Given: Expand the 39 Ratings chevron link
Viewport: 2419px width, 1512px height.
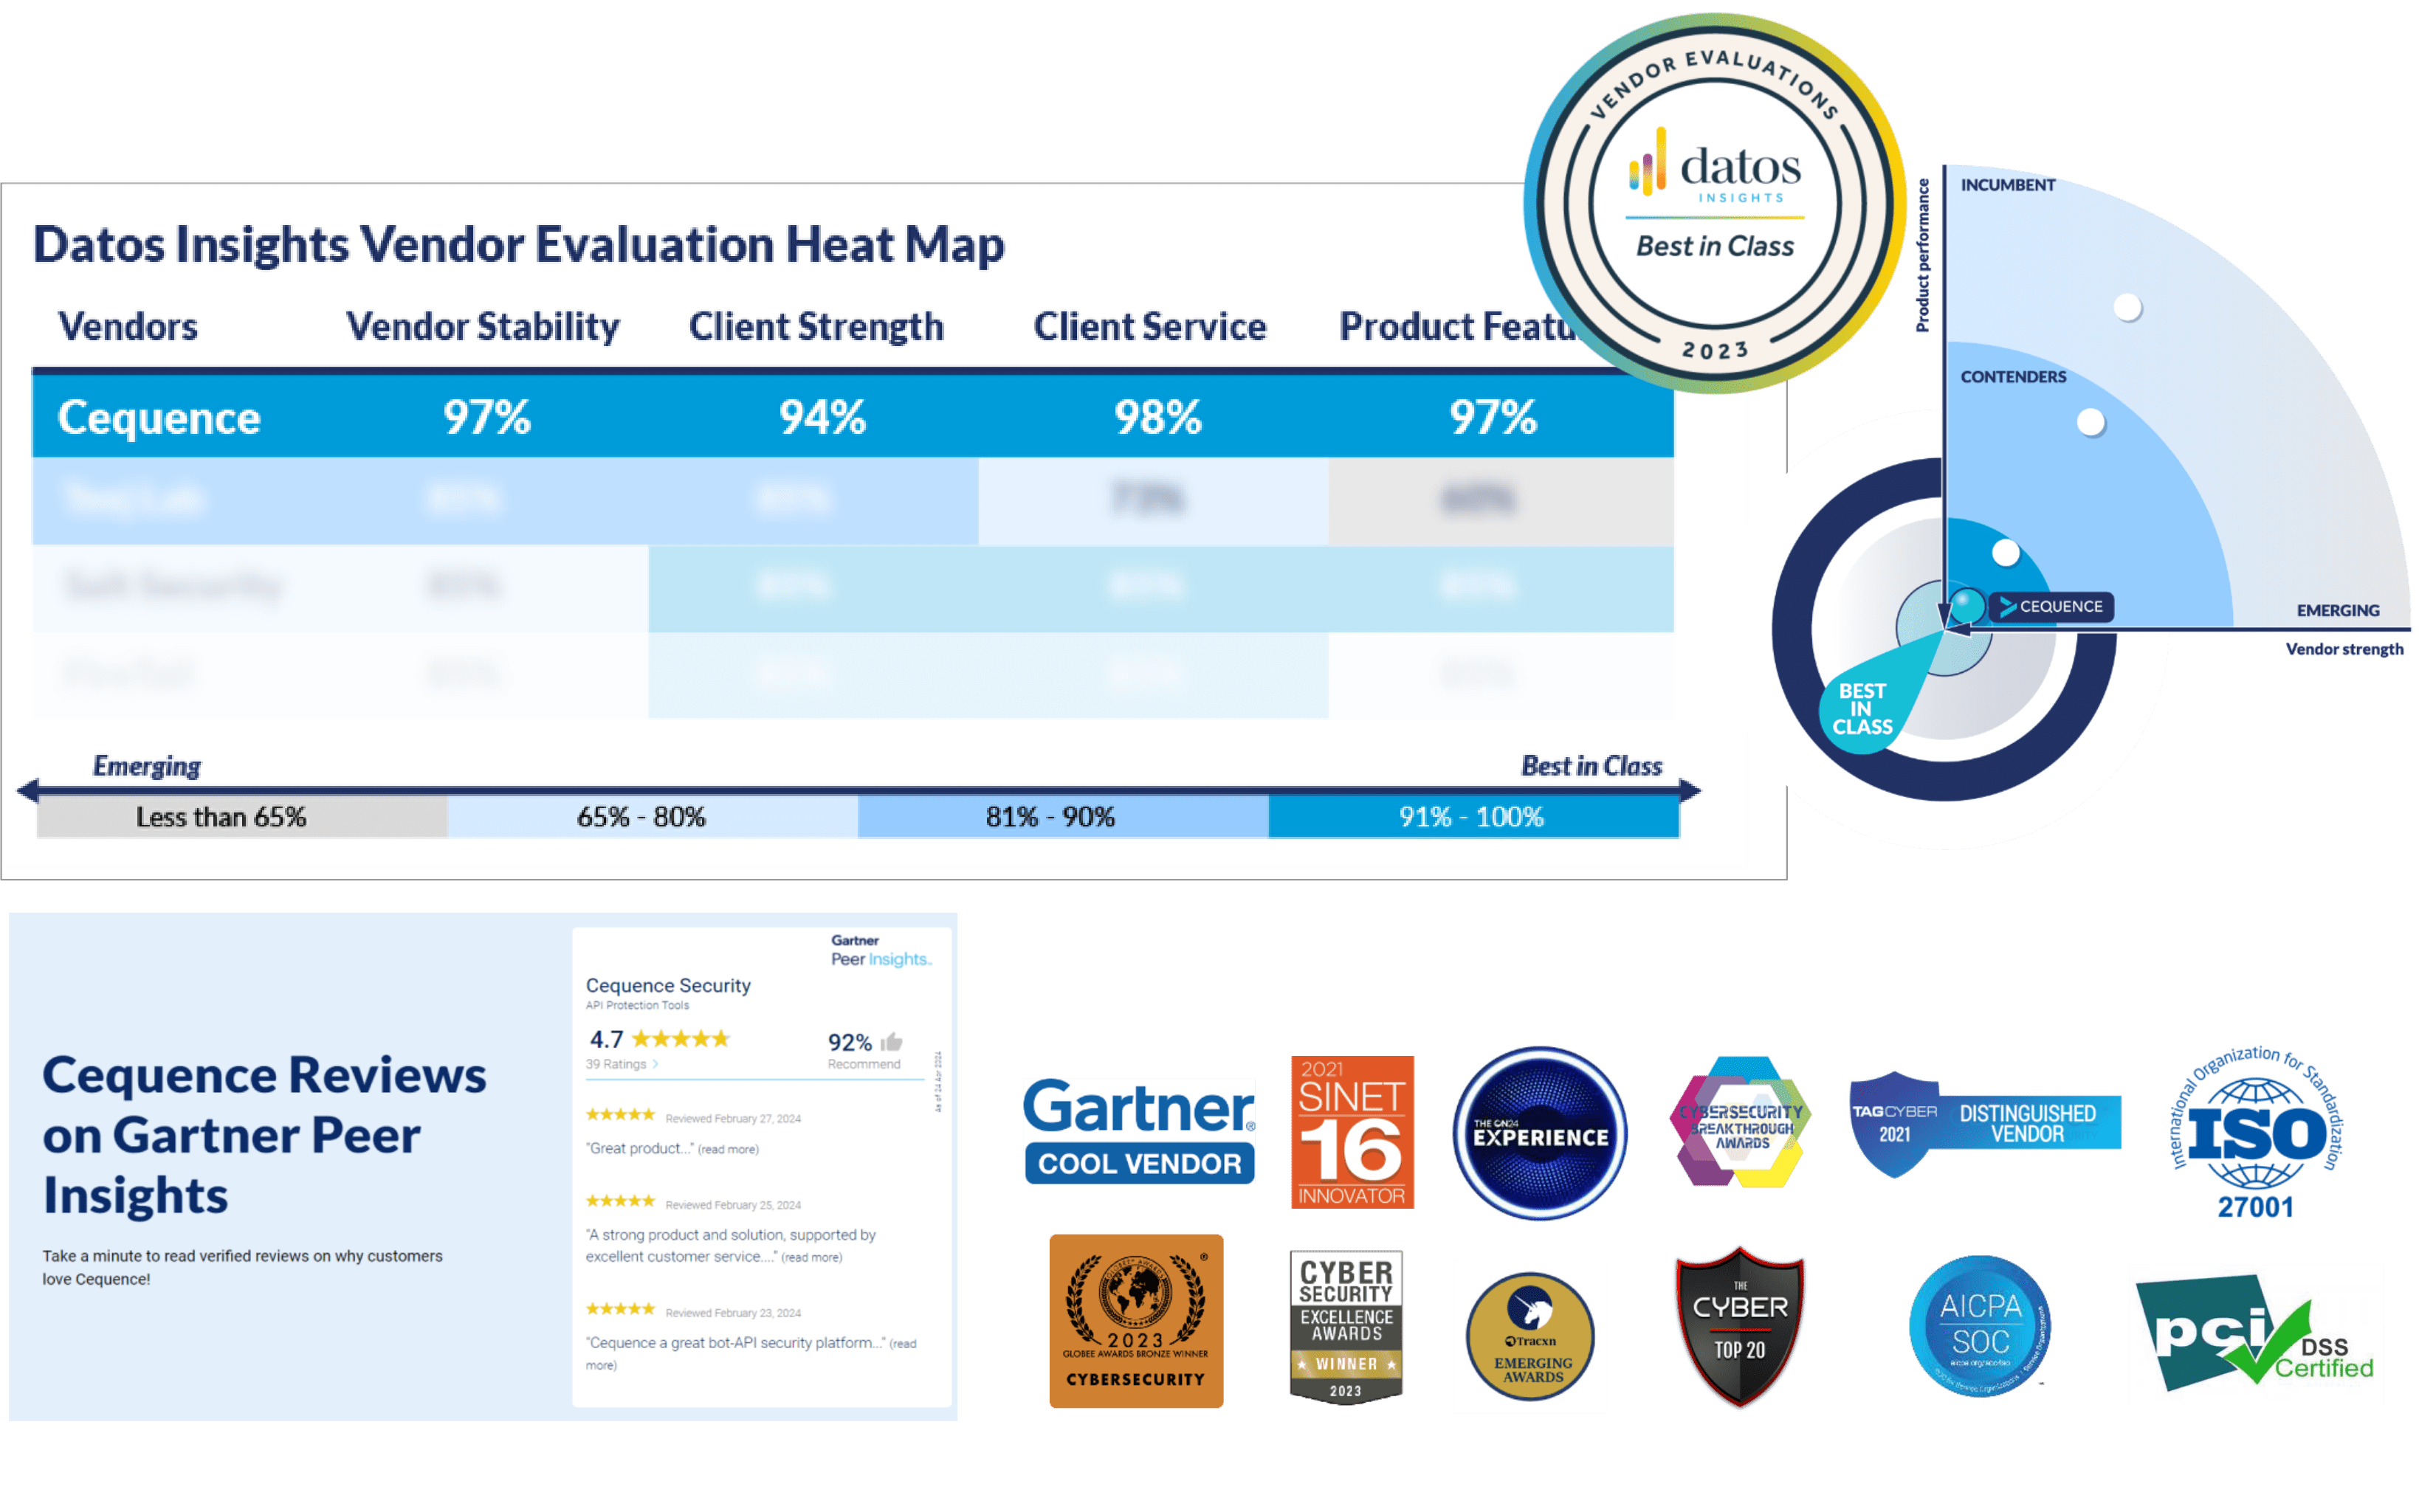Looking at the screenshot, I should (x=655, y=1064).
